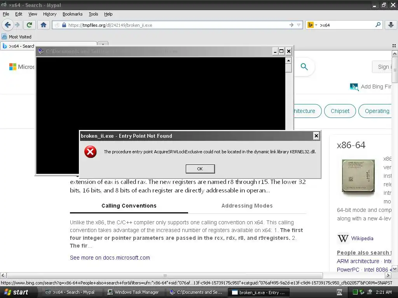The height and width of the screenshot is (298, 398).
Task: Go to the Home page icon
Action: 44,25
